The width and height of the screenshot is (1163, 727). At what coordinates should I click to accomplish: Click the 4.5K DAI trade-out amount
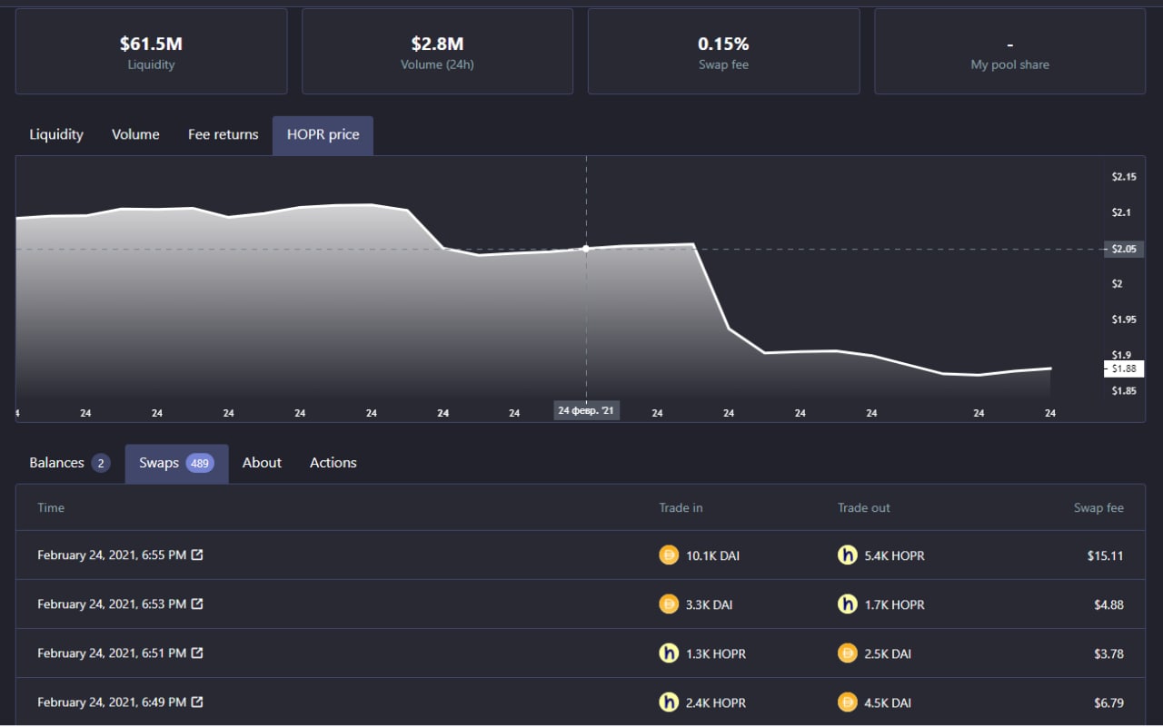(889, 702)
